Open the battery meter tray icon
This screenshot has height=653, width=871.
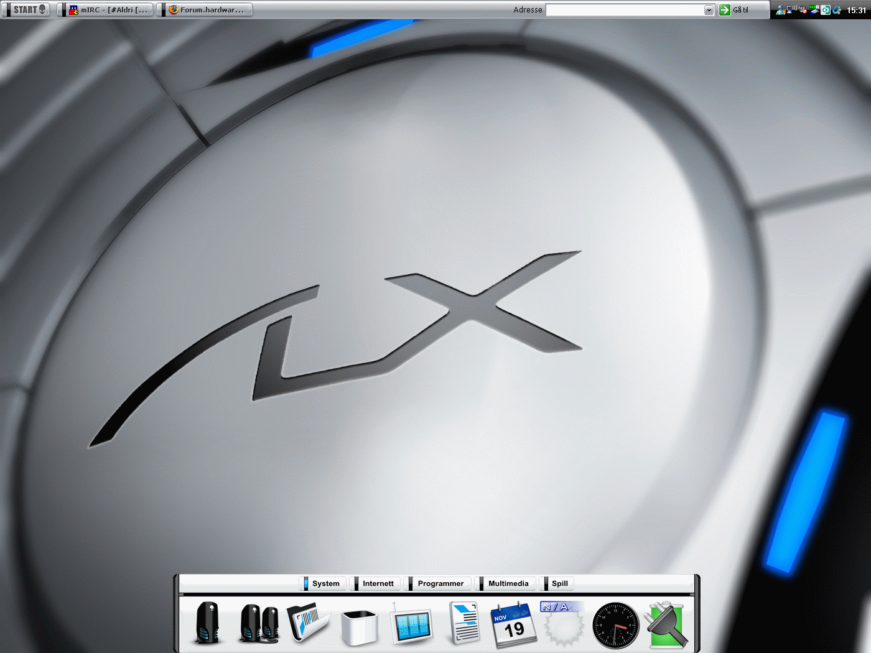tap(814, 9)
